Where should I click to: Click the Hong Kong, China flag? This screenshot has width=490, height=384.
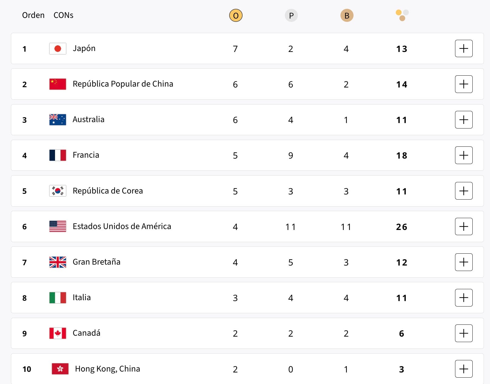click(x=60, y=369)
